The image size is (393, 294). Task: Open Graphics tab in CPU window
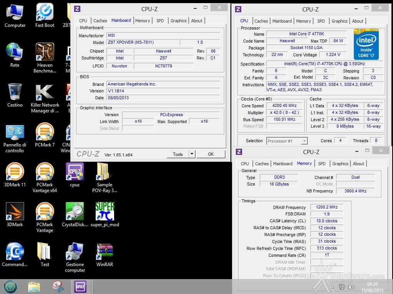pyautogui.click(x=339, y=21)
